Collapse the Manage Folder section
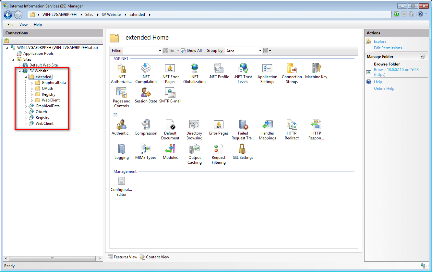Viewport: 432px width, 272px height. click(x=422, y=56)
